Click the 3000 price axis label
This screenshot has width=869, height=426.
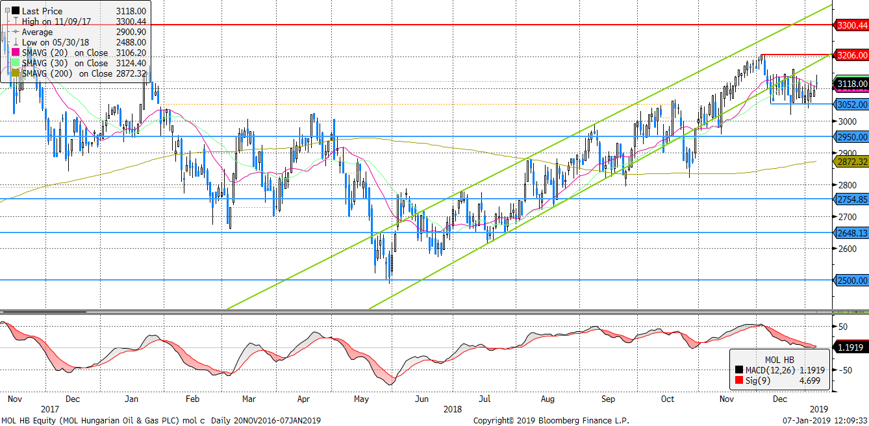(x=848, y=121)
